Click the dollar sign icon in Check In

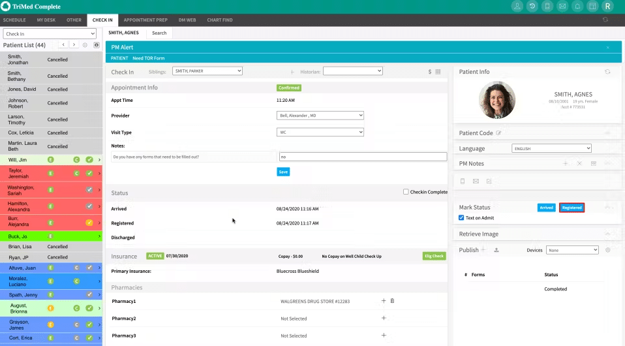point(430,72)
